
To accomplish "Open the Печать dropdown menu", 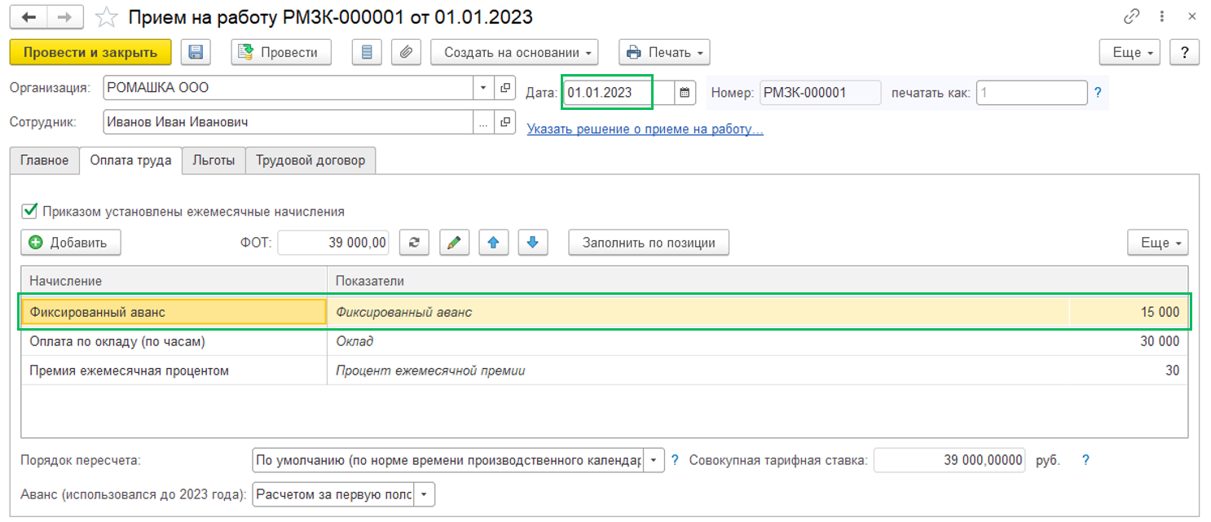I will [x=664, y=52].
